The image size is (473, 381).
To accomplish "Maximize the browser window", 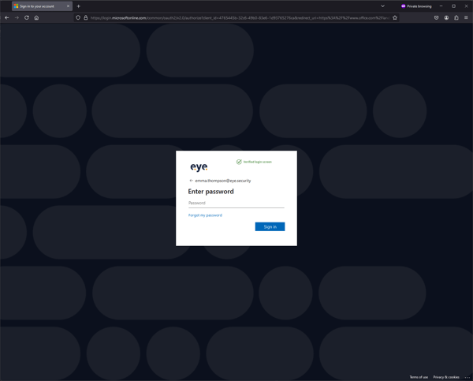I will (x=454, y=6).
